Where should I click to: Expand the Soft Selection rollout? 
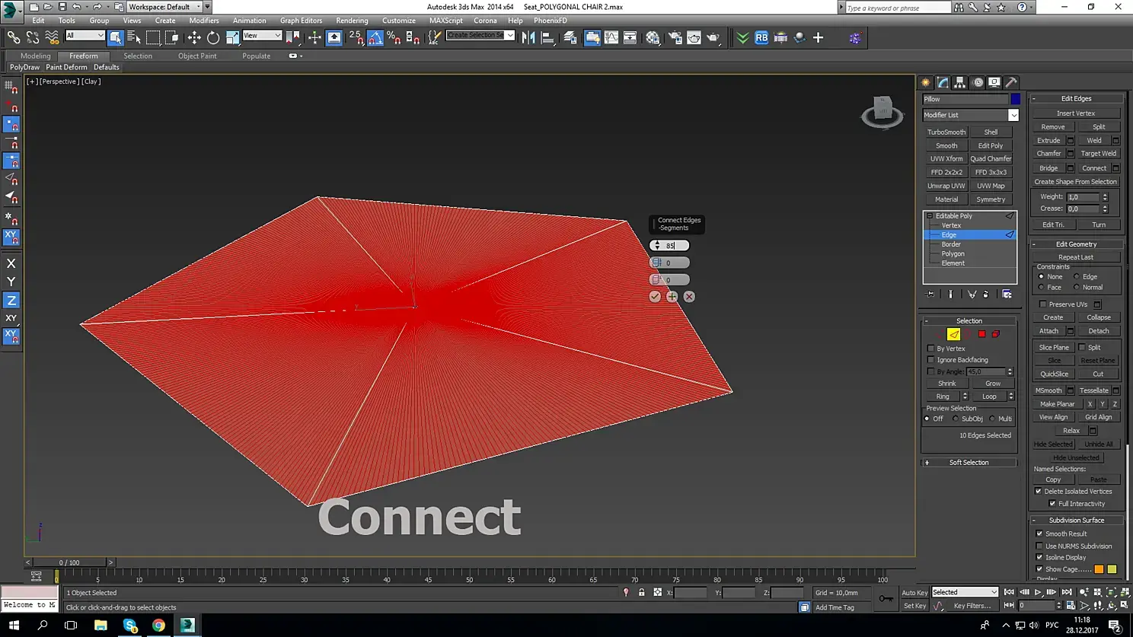point(969,463)
